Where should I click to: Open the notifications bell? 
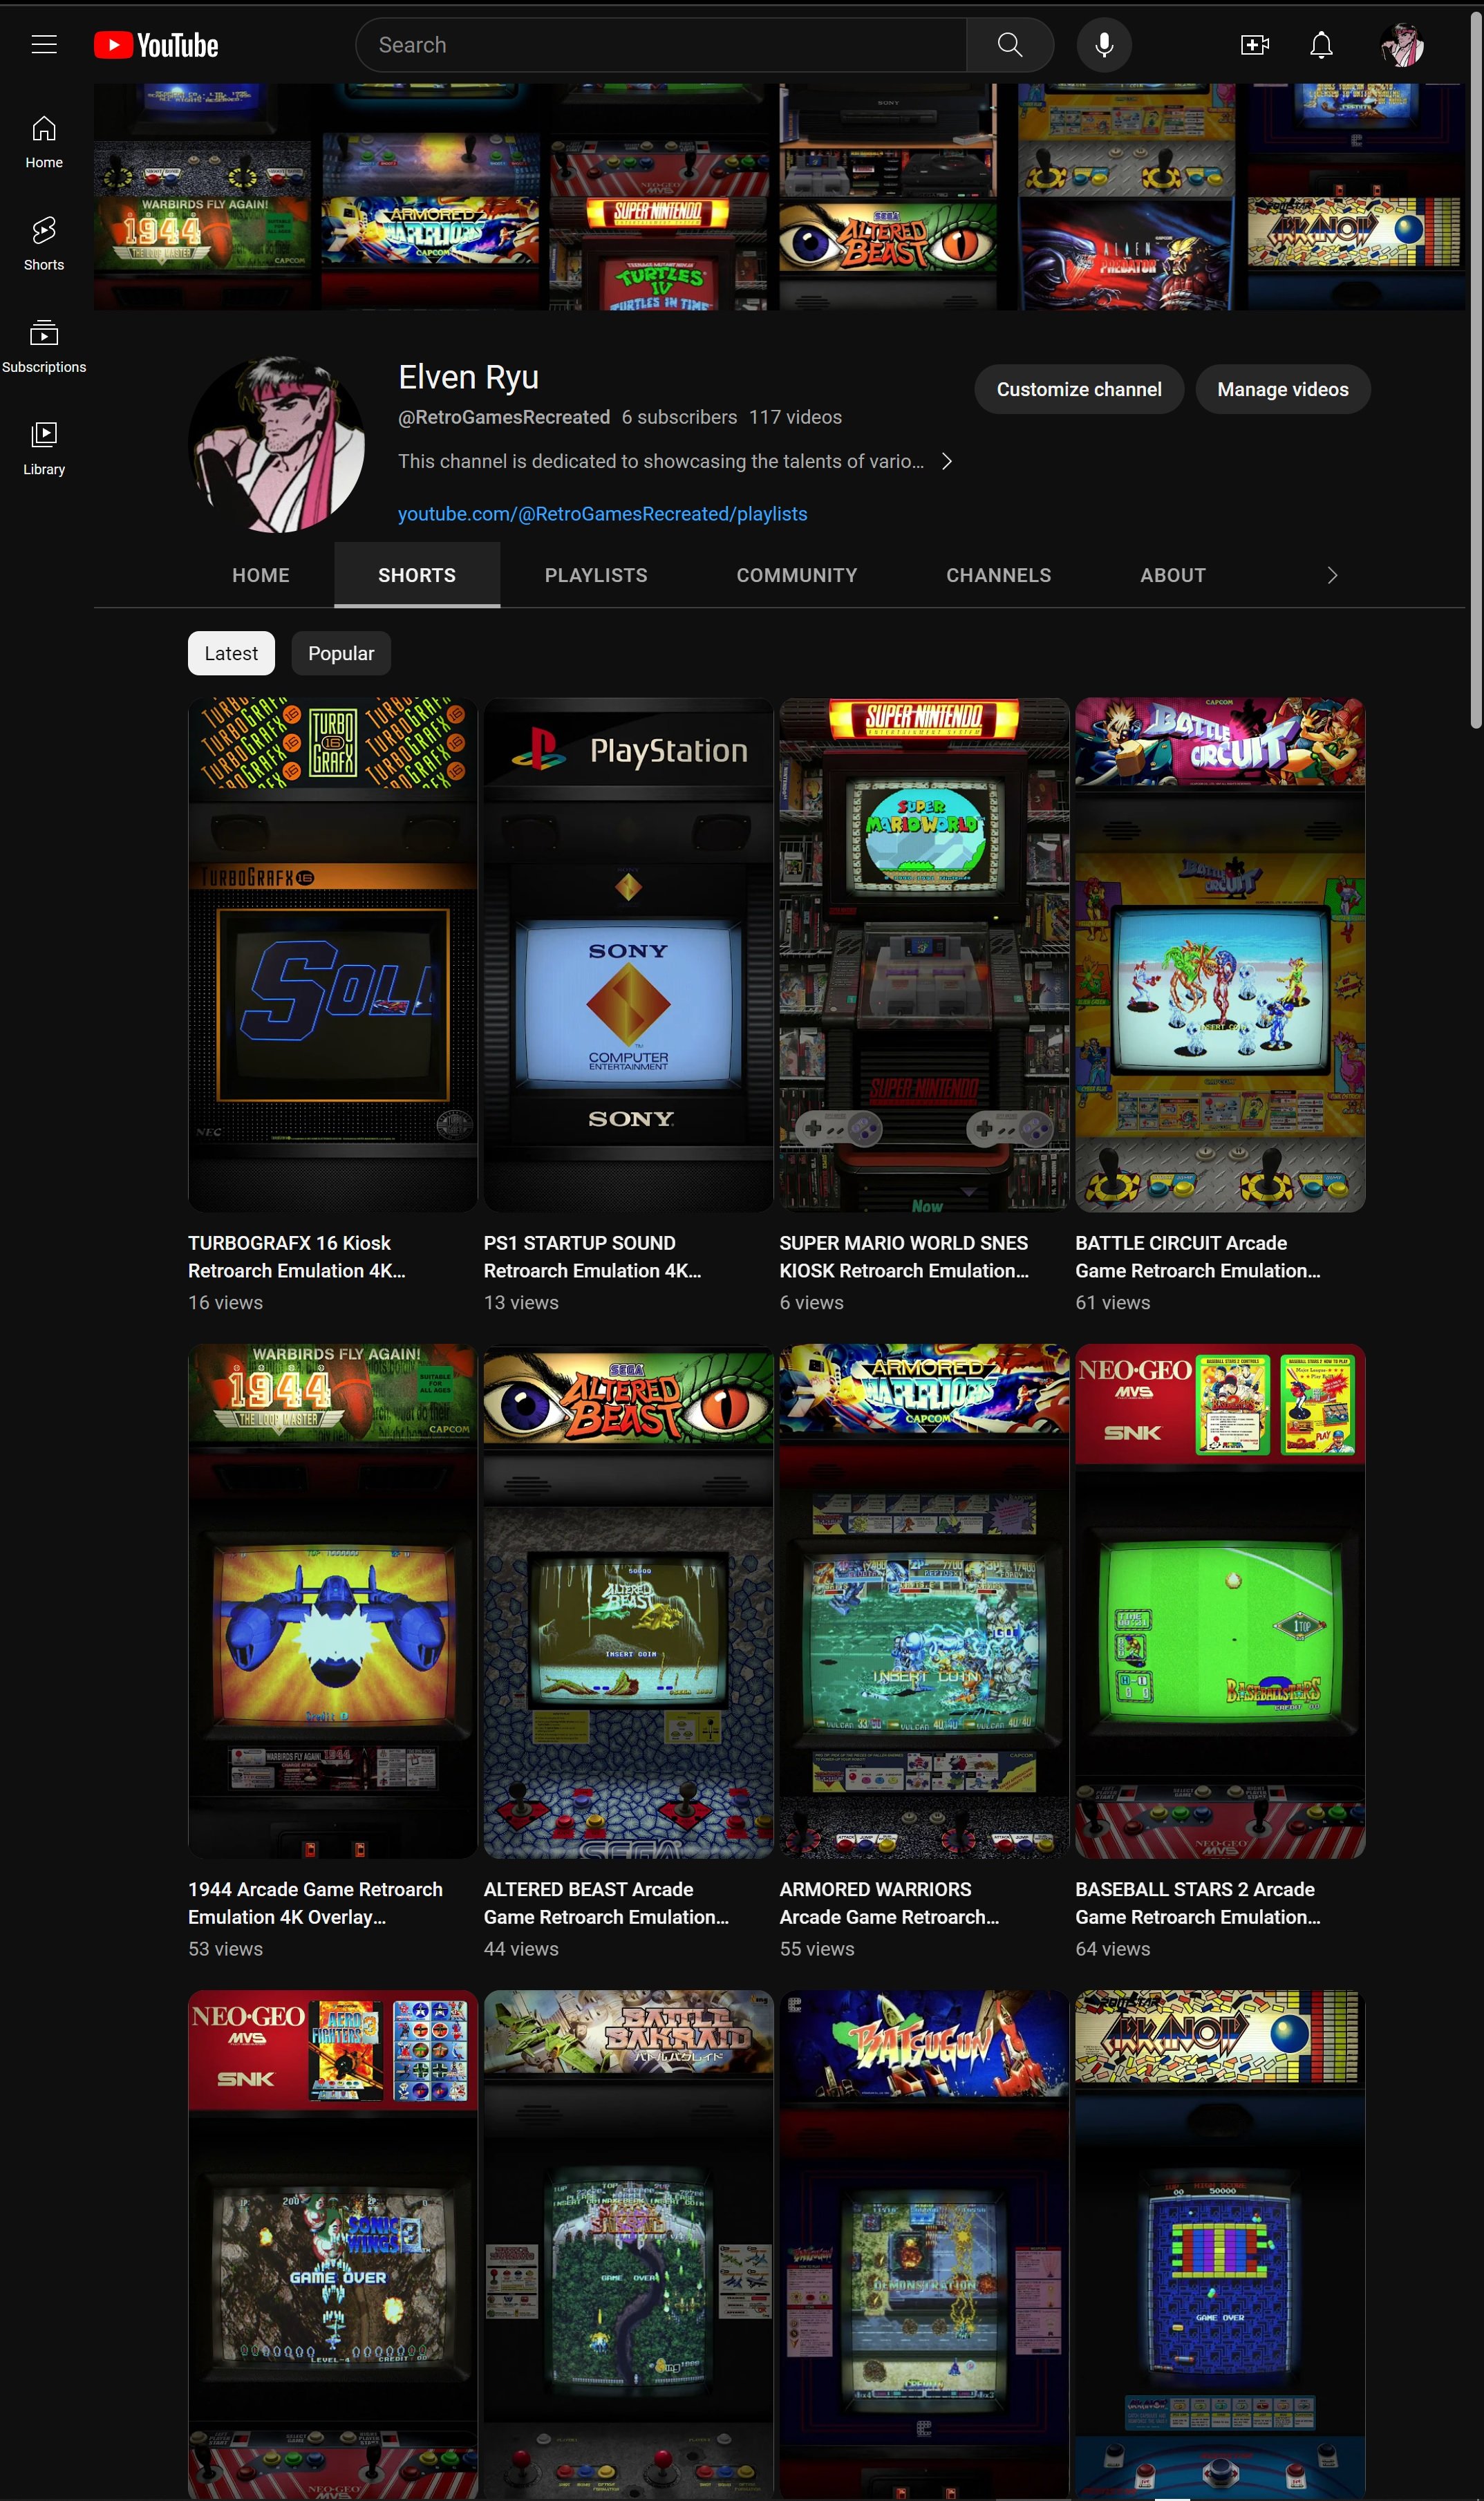tap(1321, 45)
